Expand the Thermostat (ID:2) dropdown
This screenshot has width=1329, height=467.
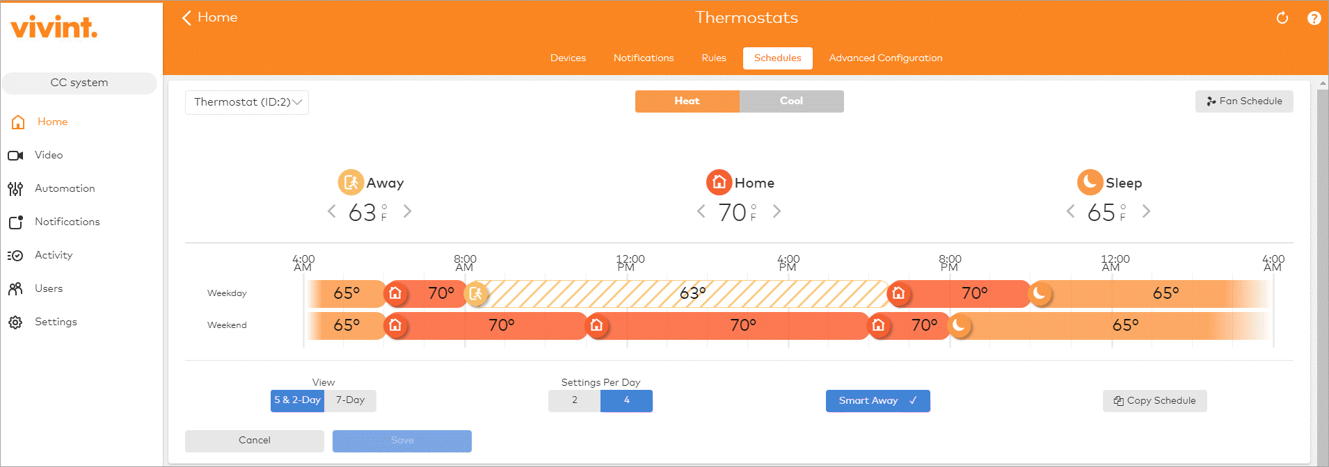point(247,102)
